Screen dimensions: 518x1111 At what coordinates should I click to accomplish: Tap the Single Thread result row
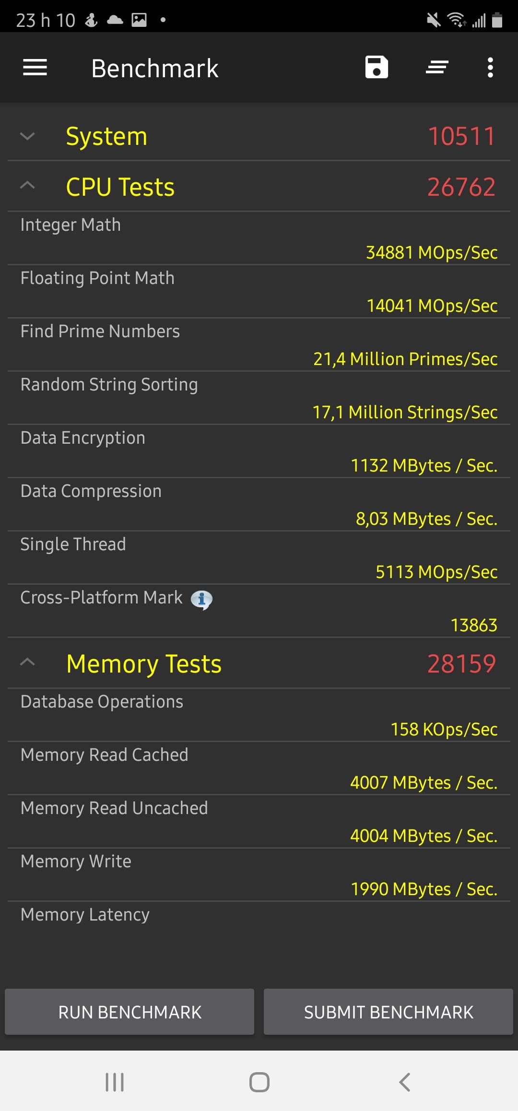pos(259,558)
